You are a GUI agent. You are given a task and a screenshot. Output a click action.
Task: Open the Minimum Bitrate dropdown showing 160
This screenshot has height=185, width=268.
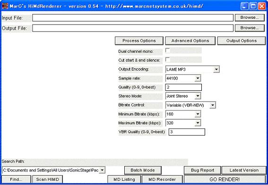(183, 114)
